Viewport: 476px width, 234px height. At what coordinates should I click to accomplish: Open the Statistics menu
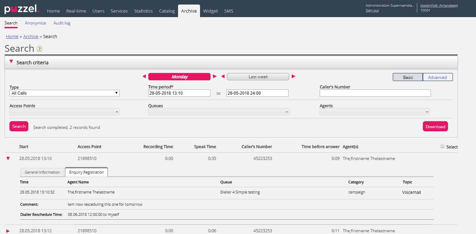(x=143, y=11)
